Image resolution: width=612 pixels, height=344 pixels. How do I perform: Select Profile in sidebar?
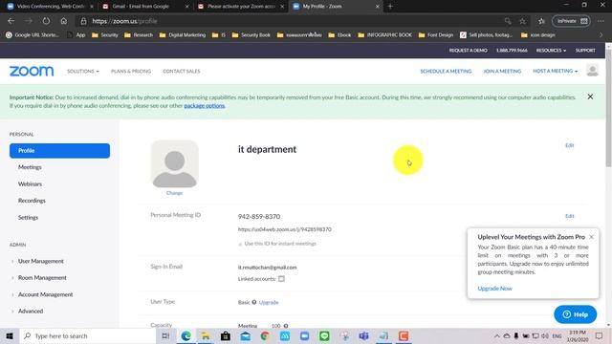59,151
